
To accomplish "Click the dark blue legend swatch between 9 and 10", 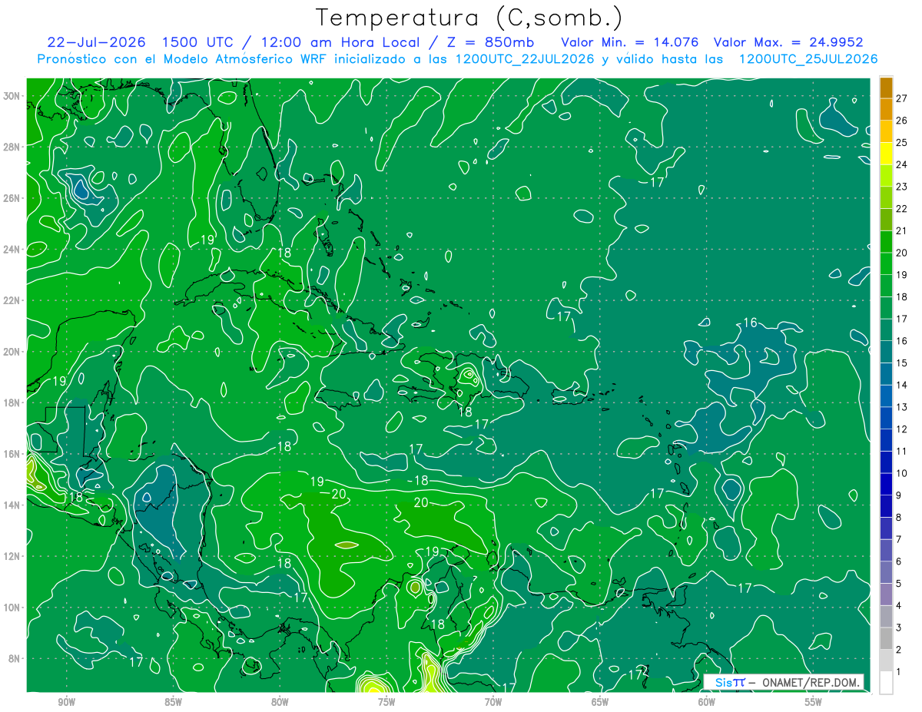I will pyautogui.click(x=886, y=484).
